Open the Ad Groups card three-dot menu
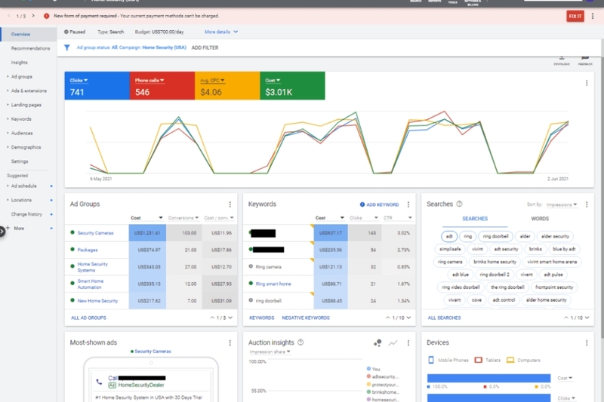 (230, 204)
